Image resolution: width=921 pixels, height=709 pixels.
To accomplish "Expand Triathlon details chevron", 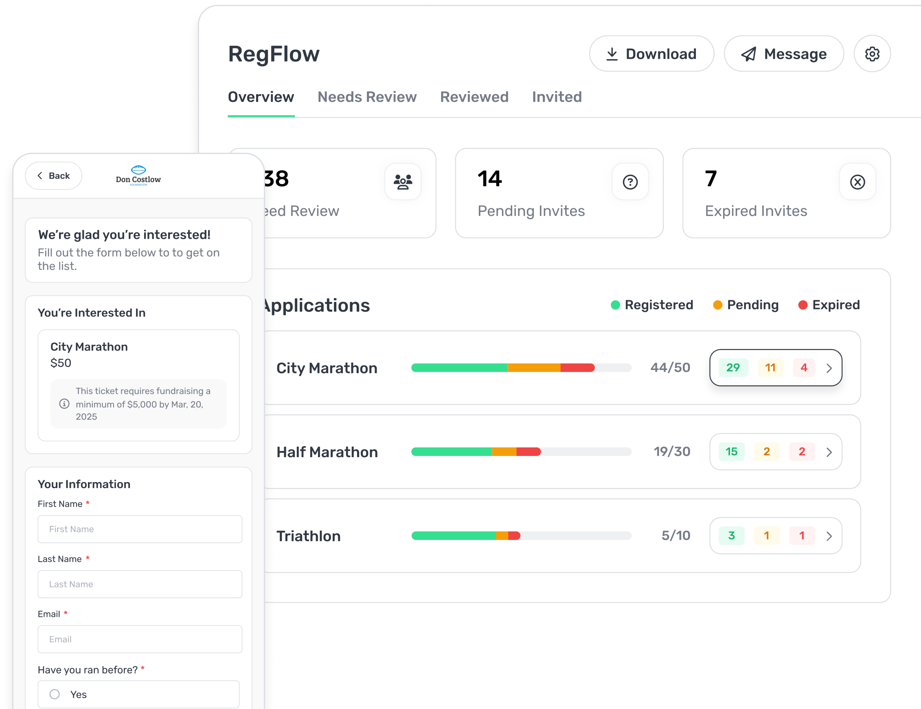I will [829, 536].
